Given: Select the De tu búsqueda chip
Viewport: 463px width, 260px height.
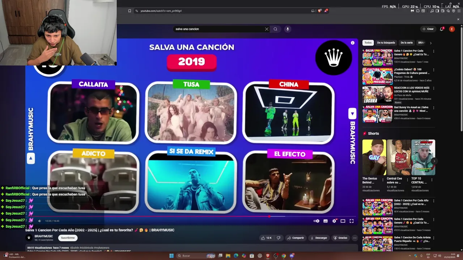Looking at the screenshot, I should pyautogui.click(x=386, y=43).
